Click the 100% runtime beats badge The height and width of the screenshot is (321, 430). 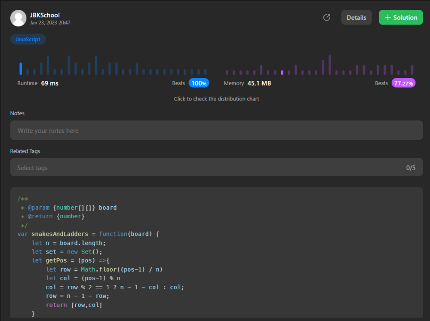tap(199, 83)
